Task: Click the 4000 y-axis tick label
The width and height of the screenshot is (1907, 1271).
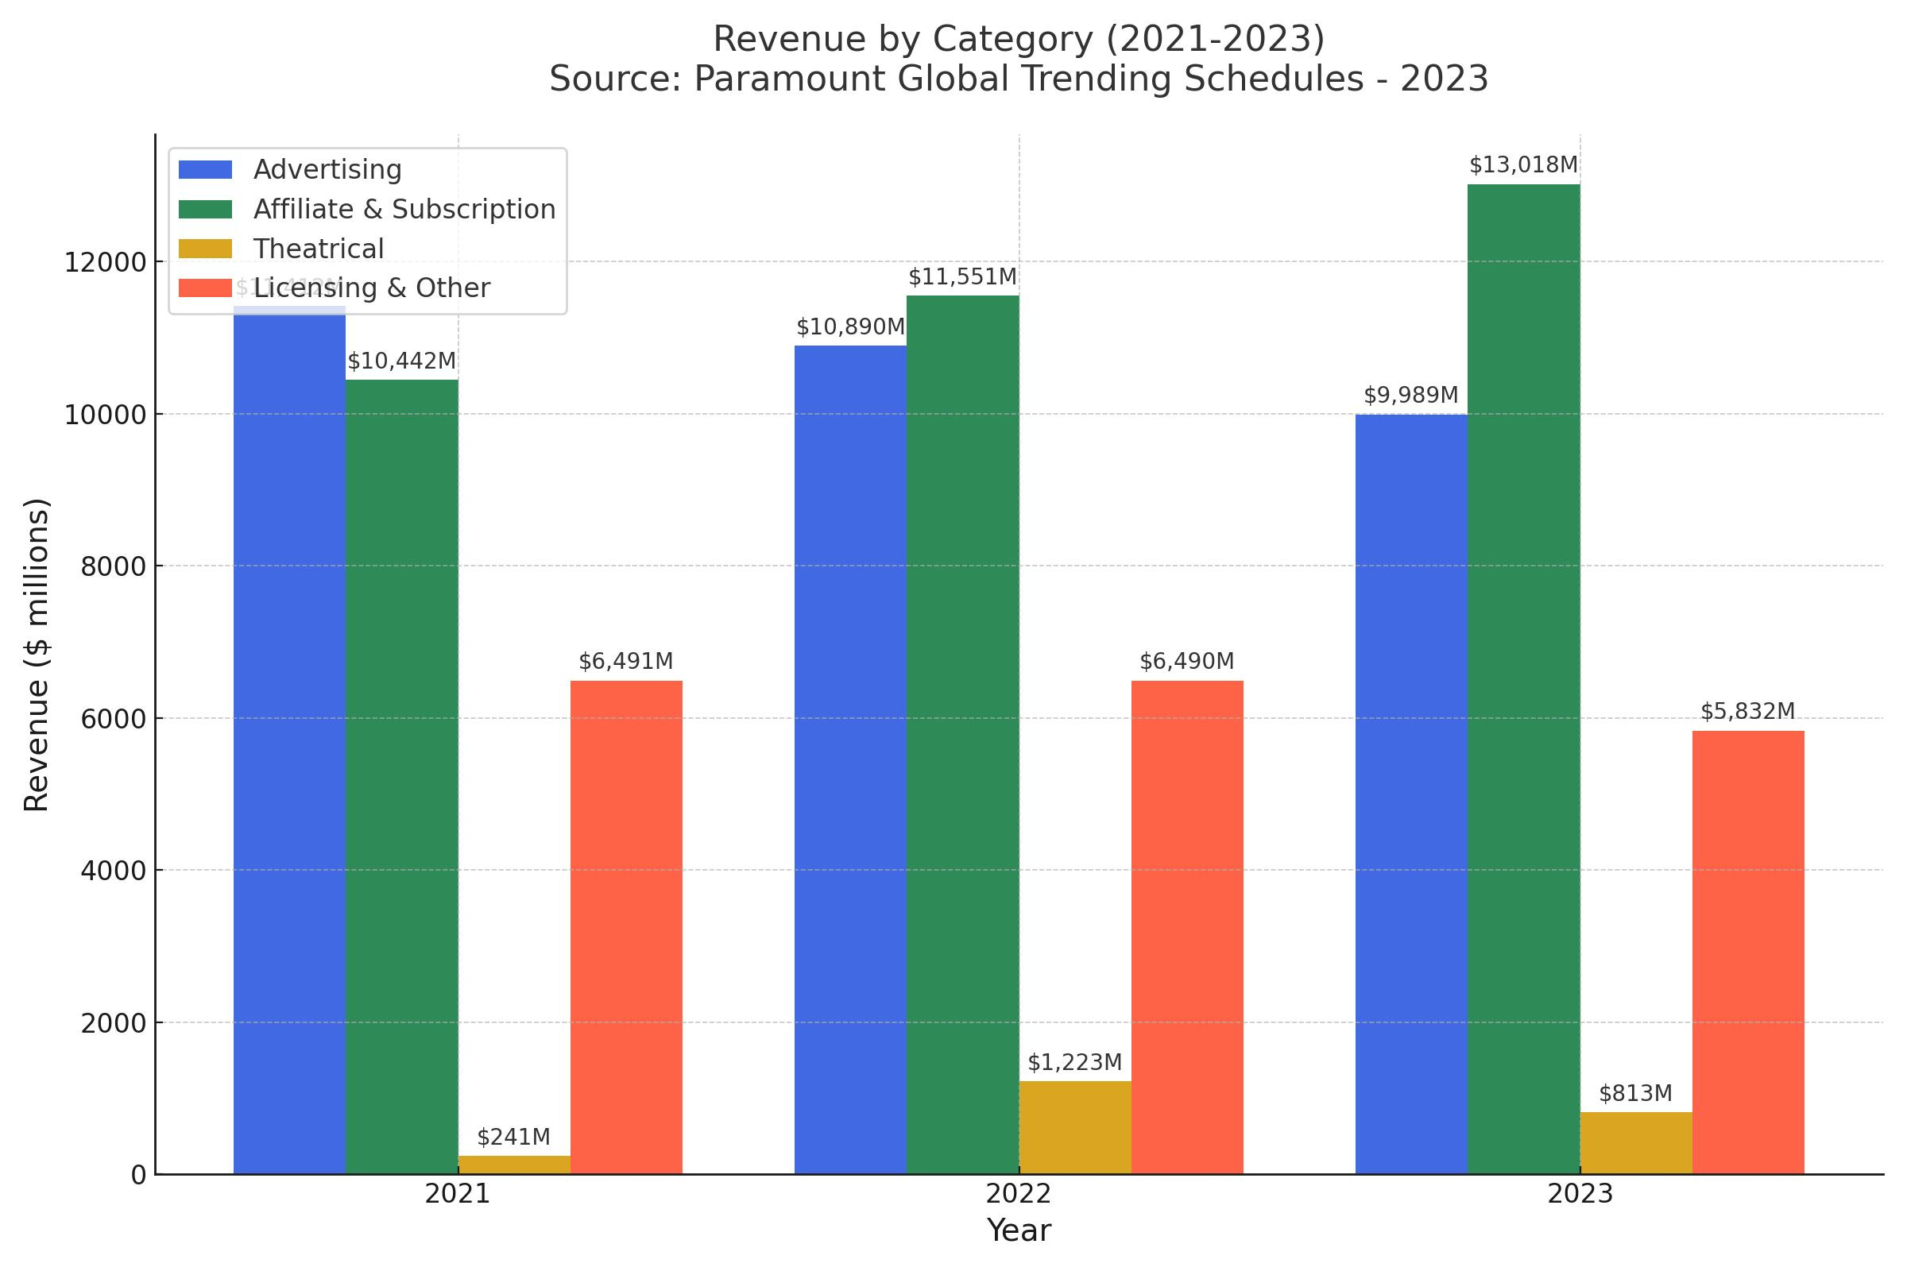Action: [x=114, y=871]
